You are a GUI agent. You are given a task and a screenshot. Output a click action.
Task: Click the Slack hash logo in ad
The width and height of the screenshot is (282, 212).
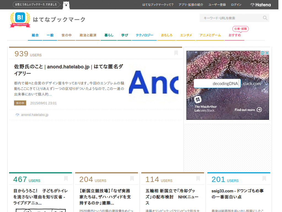198,99
